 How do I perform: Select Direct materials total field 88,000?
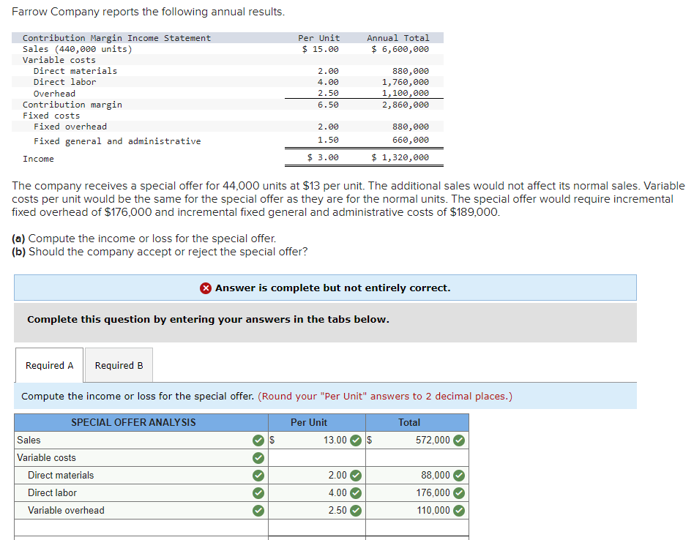coord(417,476)
